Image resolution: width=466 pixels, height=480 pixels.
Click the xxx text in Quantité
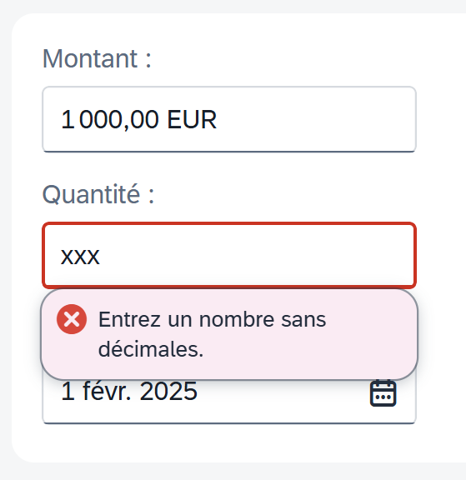(80, 256)
